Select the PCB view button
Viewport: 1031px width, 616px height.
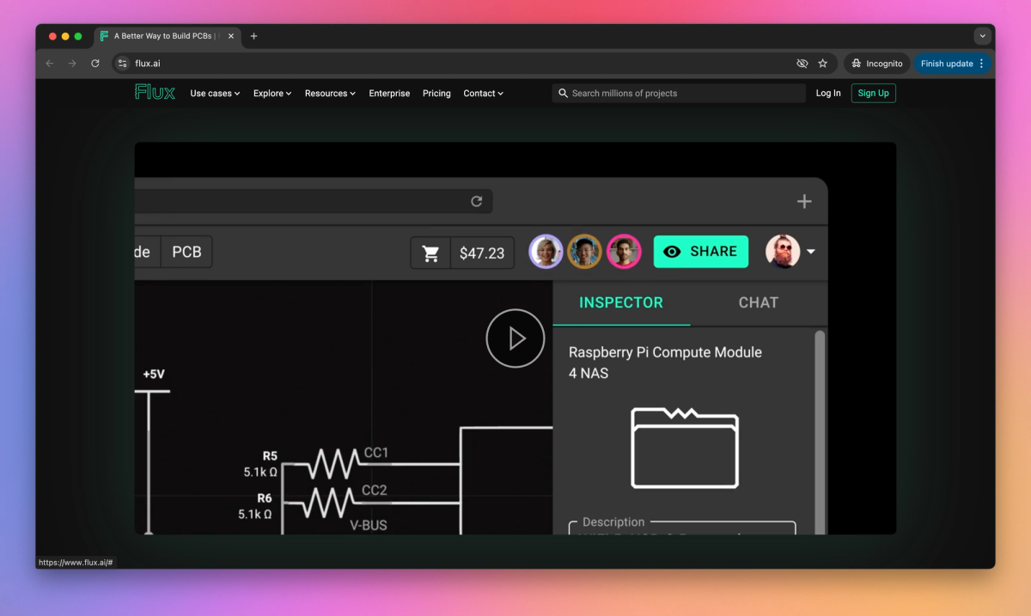[x=186, y=252]
